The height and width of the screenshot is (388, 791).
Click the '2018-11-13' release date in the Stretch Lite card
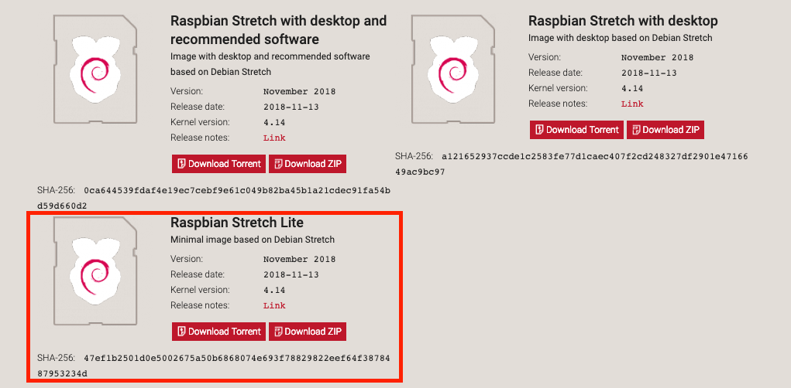[x=291, y=275]
